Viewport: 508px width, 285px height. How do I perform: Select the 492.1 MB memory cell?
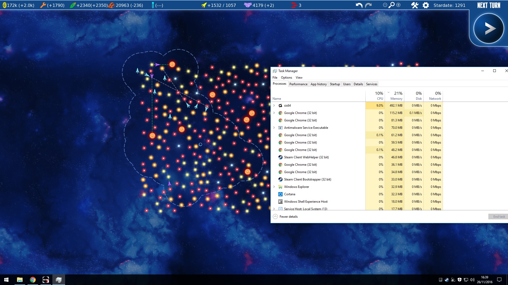(394, 106)
